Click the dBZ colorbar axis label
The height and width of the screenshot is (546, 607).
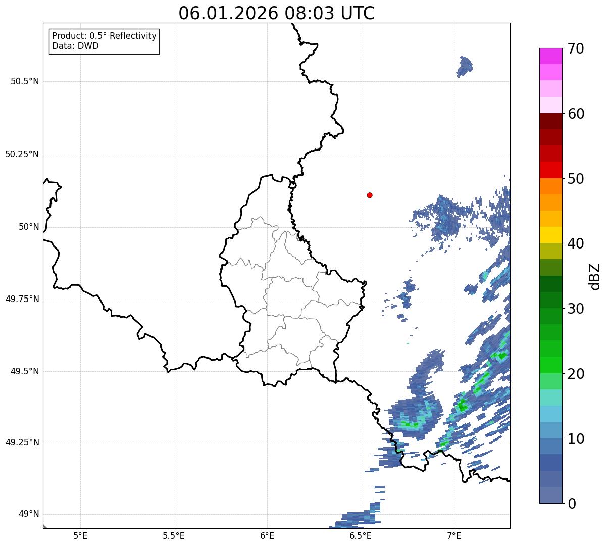[595, 276]
